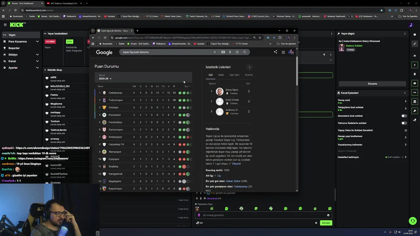Click the info icon in Kick's right rail
420x236 pixels.
tap(415, 34)
